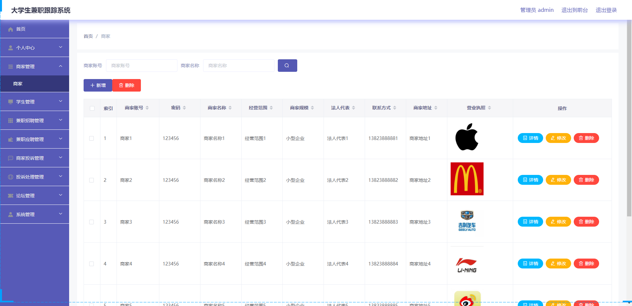Click 修改 for 商家1
632x306 pixels.
coord(558,138)
